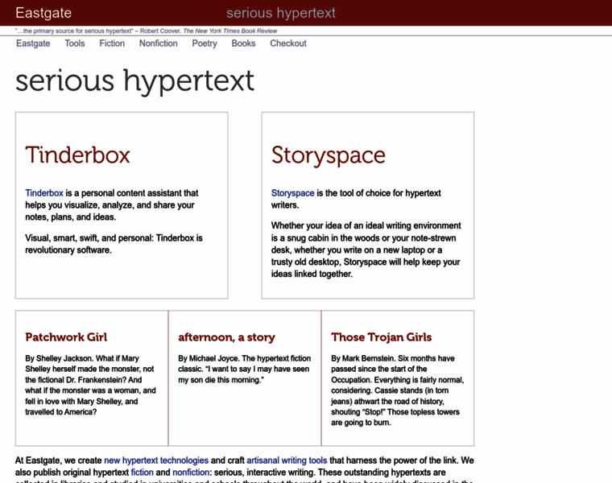Click the 'Whether your idea of an ideal' paragraph
Image resolution: width=612 pixels, height=483 pixels.
[366, 250]
